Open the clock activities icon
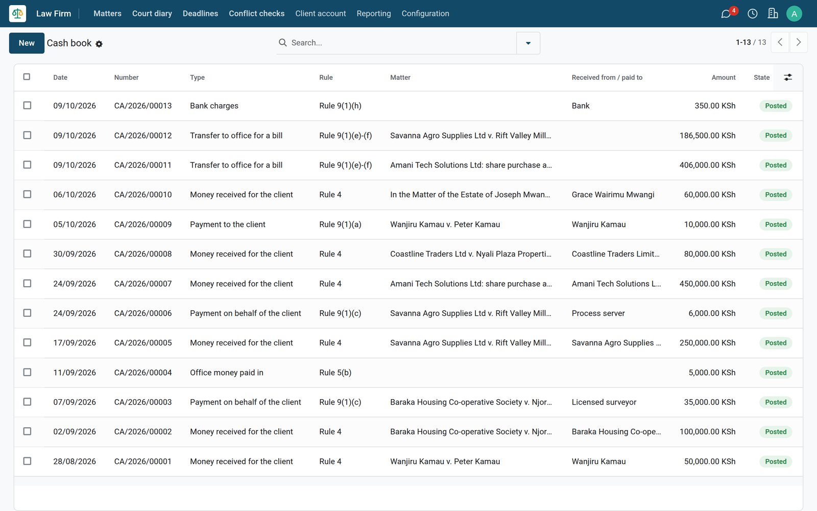Image resolution: width=817 pixels, height=511 pixels. coord(752,14)
